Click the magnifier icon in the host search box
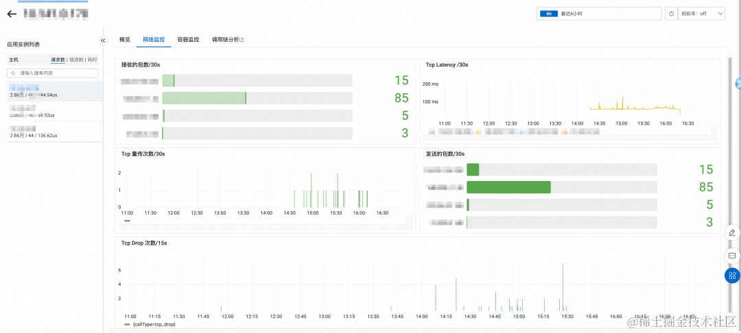Viewport: 741px width, 333px height. pos(13,73)
